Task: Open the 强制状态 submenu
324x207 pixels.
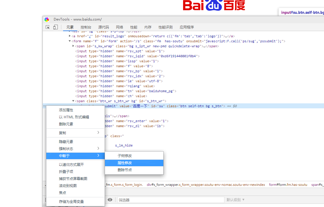Action: [75, 149]
